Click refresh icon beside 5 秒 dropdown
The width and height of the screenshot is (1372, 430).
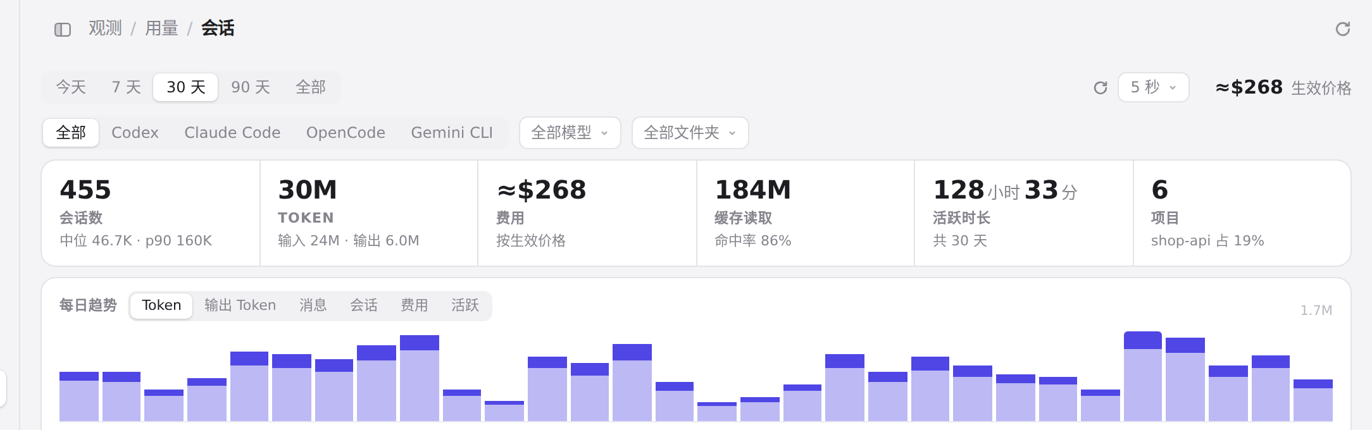coord(1101,88)
